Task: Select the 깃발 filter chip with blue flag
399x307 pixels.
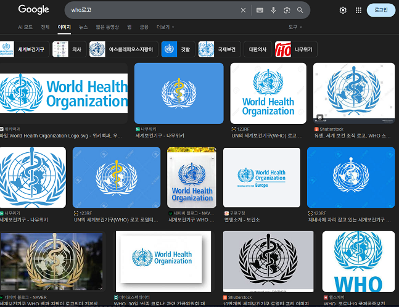Action: pyautogui.click(x=178, y=49)
